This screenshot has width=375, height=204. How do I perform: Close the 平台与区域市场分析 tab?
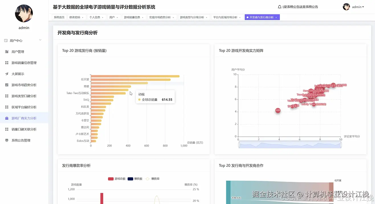coord(240,17)
